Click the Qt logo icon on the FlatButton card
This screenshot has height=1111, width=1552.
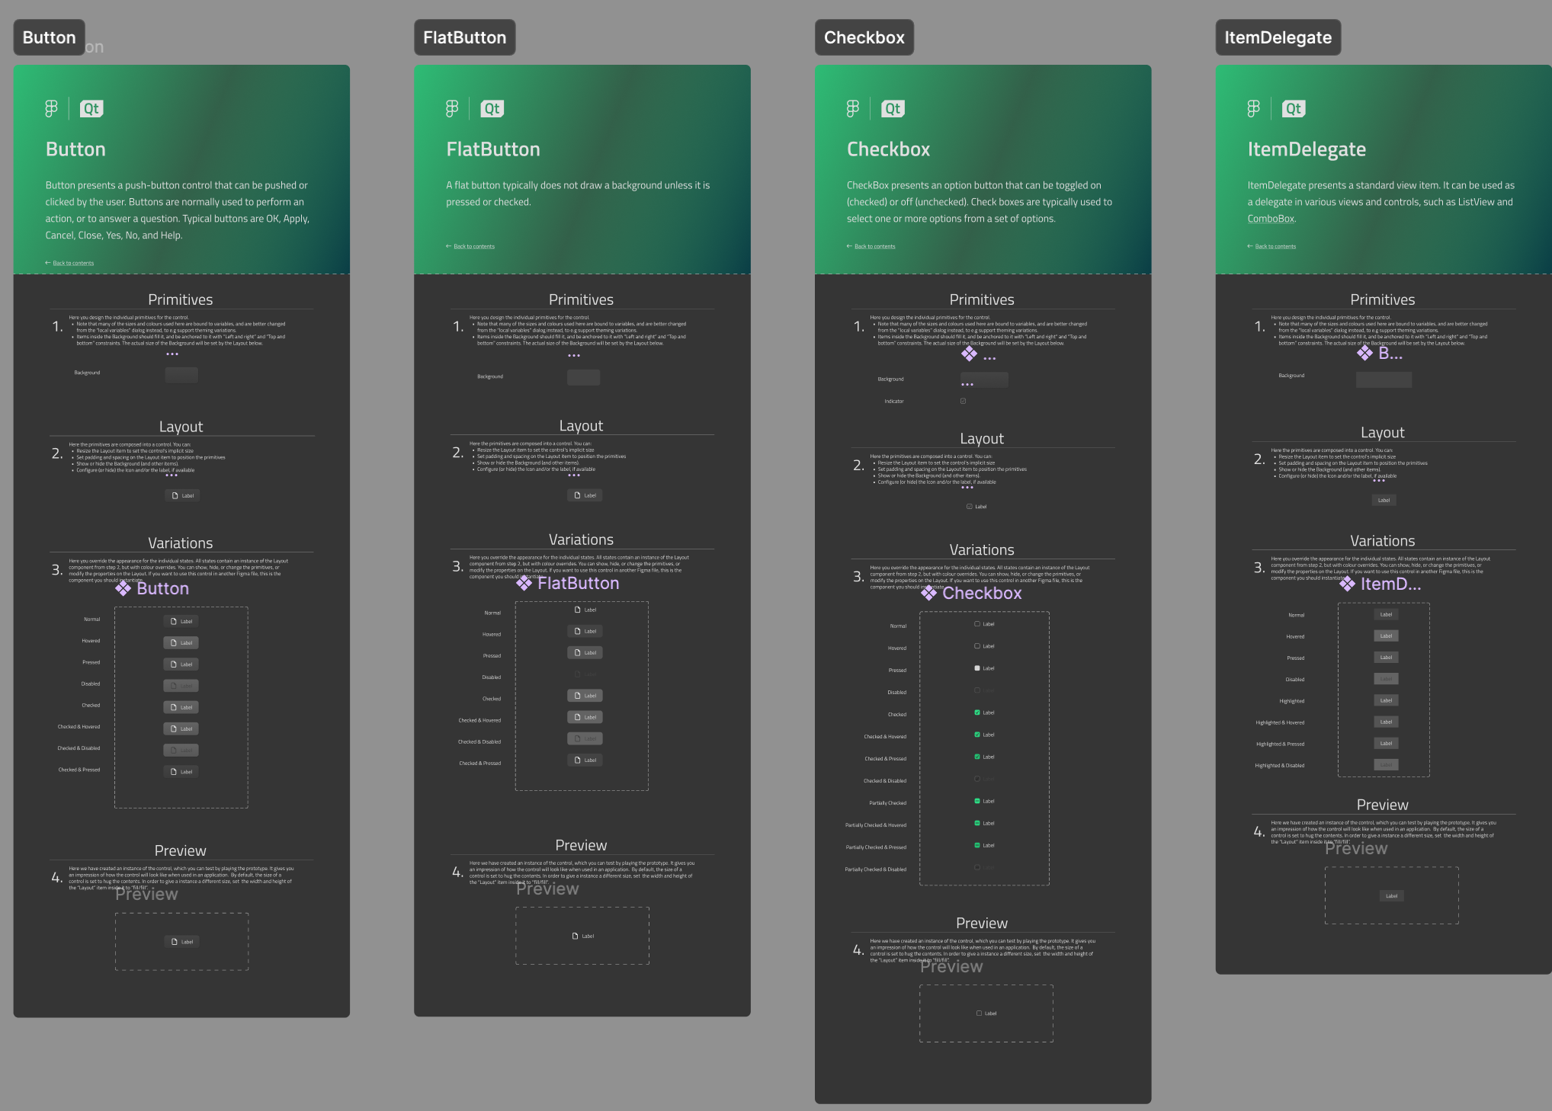click(492, 108)
